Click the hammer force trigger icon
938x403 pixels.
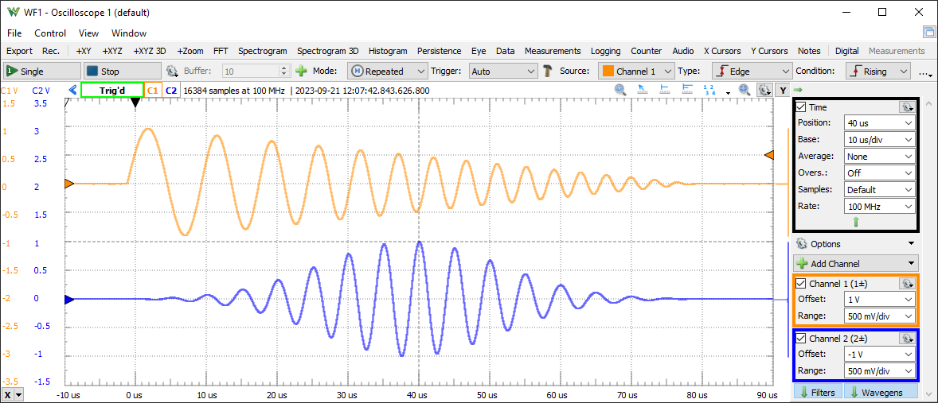point(548,71)
